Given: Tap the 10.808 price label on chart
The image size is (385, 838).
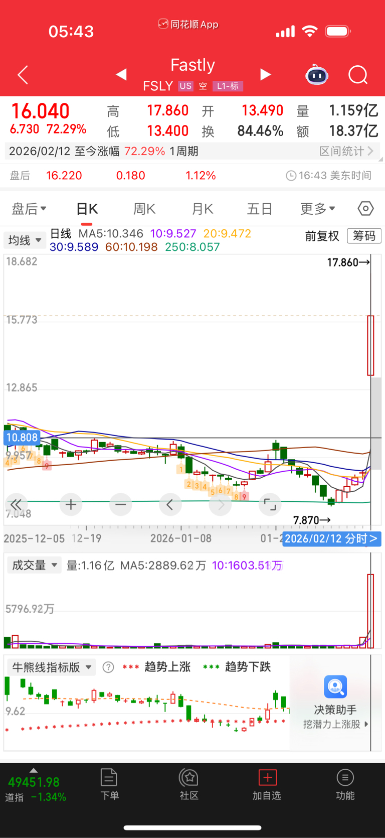Looking at the screenshot, I should point(22,438).
